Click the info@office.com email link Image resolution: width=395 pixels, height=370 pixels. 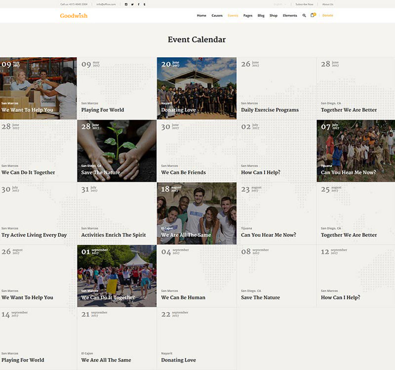pyautogui.click(x=106, y=4)
